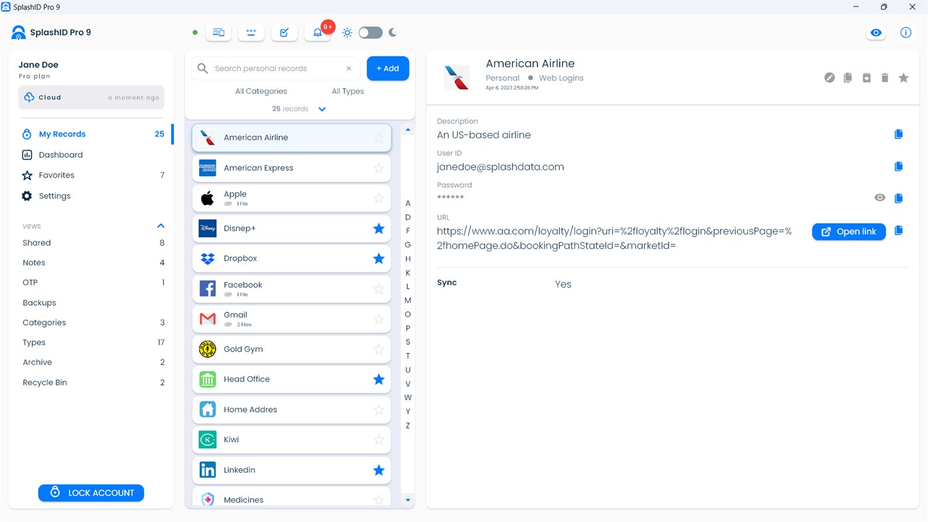Click the Open link button
The width and height of the screenshot is (928, 522).
(848, 231)
